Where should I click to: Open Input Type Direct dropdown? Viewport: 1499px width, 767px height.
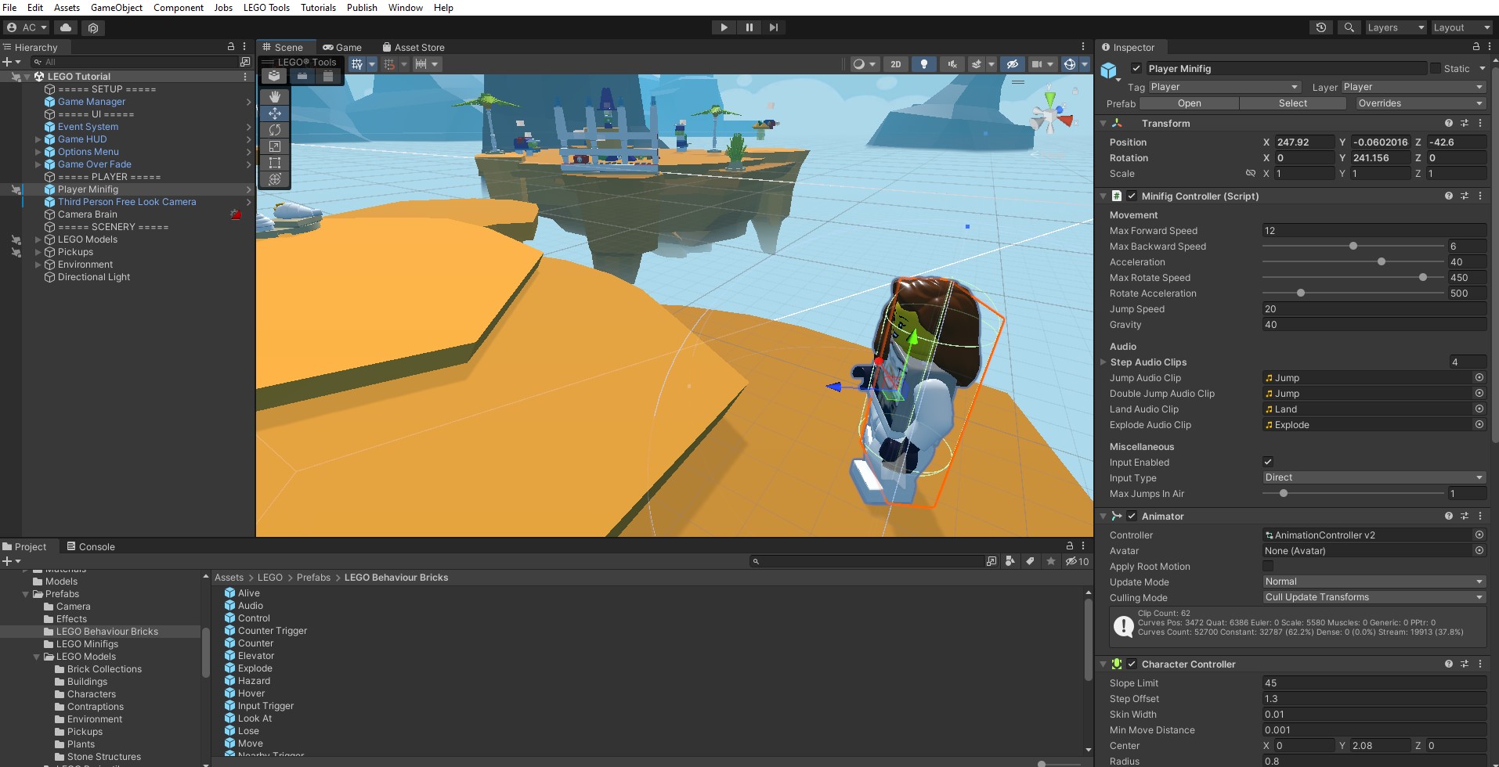pos(1374,477)
